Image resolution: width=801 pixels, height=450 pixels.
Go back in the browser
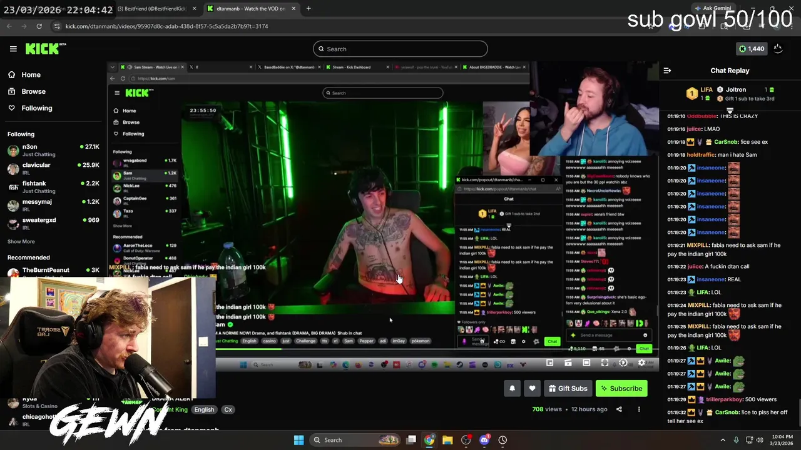click(x=9, y=26)
